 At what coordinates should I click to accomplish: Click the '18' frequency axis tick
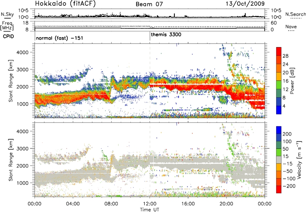click(26, 23)
